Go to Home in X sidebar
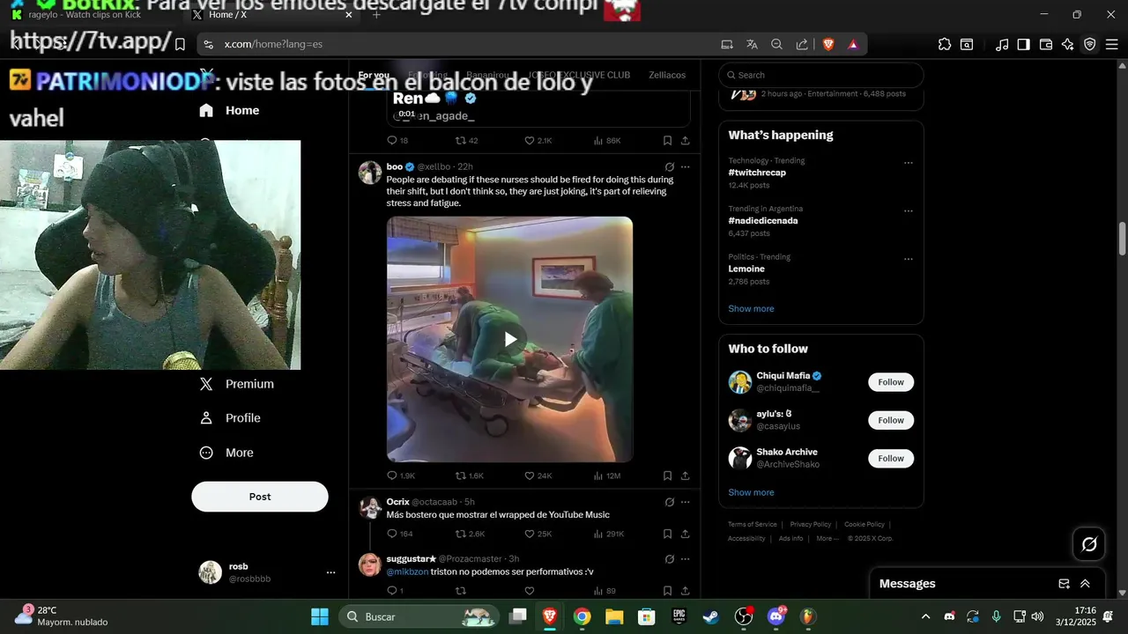 (229, 110)
